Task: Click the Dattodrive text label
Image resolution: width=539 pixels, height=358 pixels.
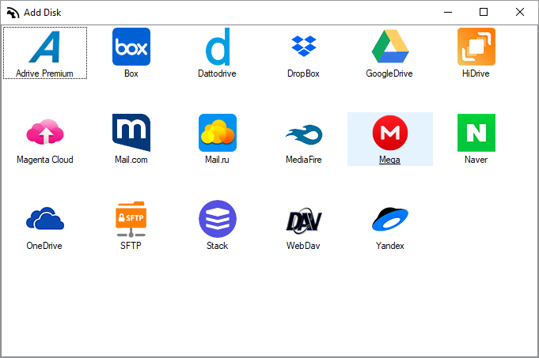Action: (217, 73)
